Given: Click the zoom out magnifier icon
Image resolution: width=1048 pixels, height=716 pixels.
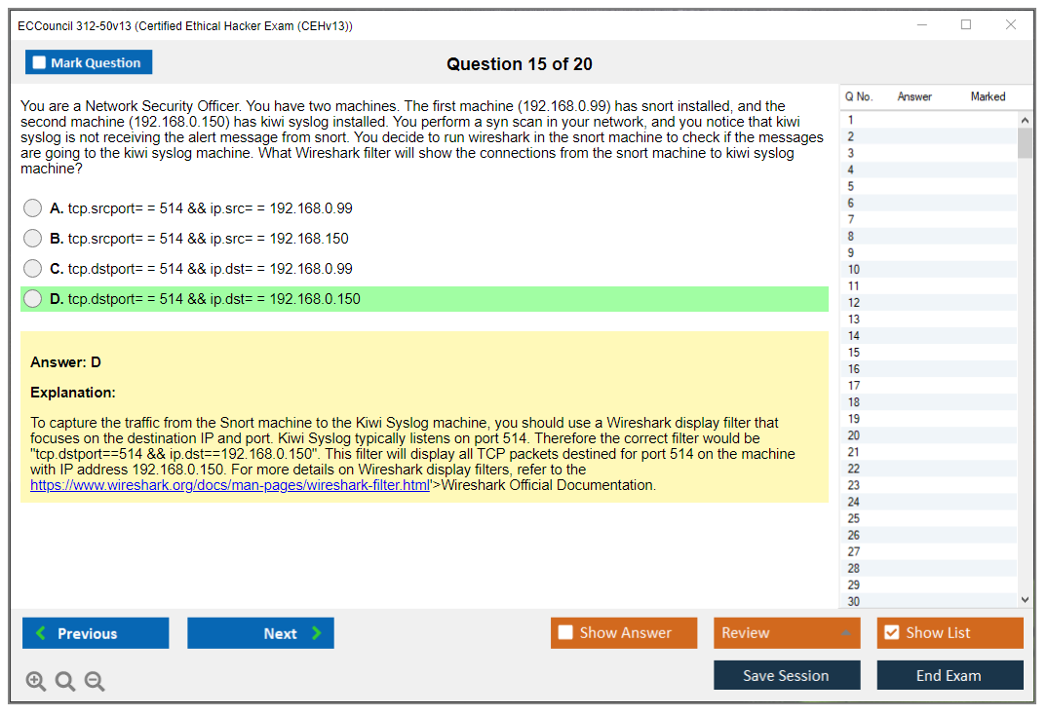Looking at the screenshot, I should click(x=95, y=681).
